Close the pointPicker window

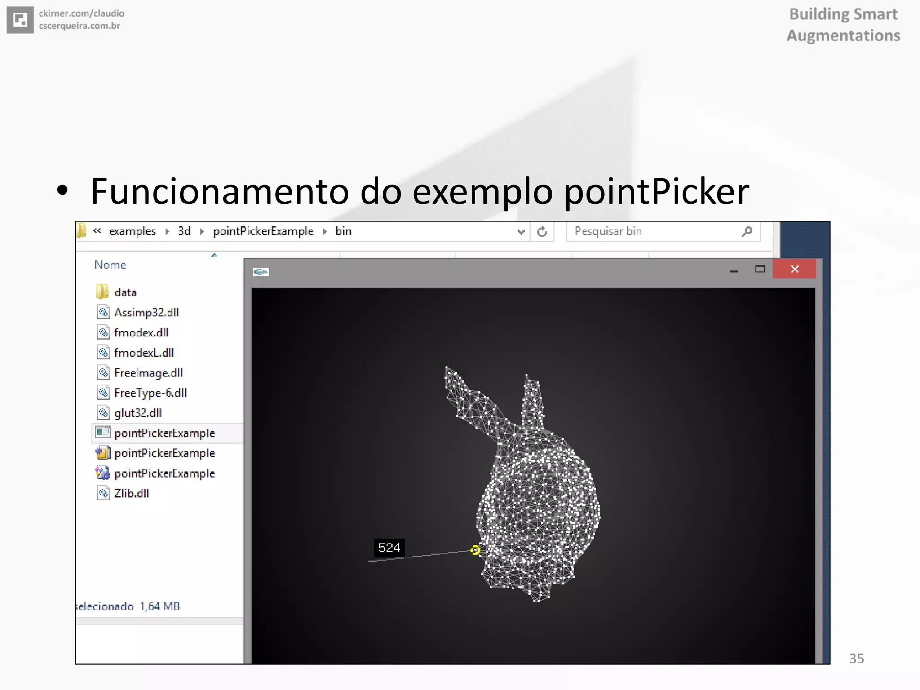pos(794,269)
